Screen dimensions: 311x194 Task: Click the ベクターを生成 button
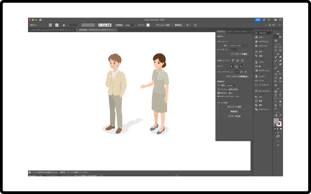234,116
